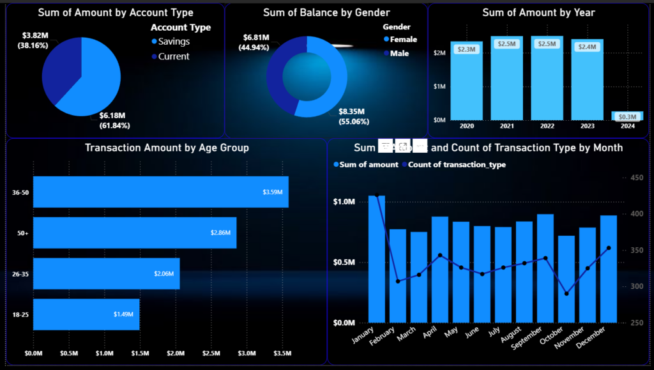Select the 26-35 age group bar
This screenshot has width=654, height=370.
tap(107, 274)
